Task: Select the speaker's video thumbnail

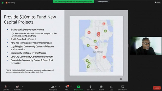Action: [x=146, y=46]
